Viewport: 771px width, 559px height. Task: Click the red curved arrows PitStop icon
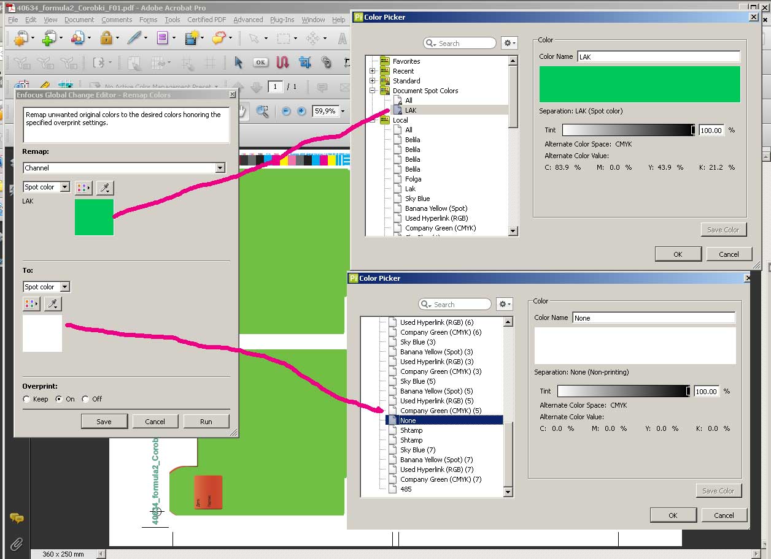(x=282, y=63)
